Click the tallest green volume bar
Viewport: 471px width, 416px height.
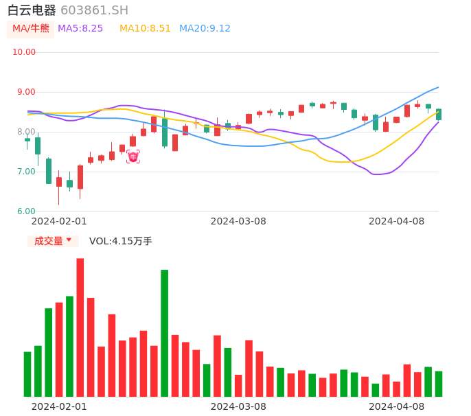click(x=165, y=333)
